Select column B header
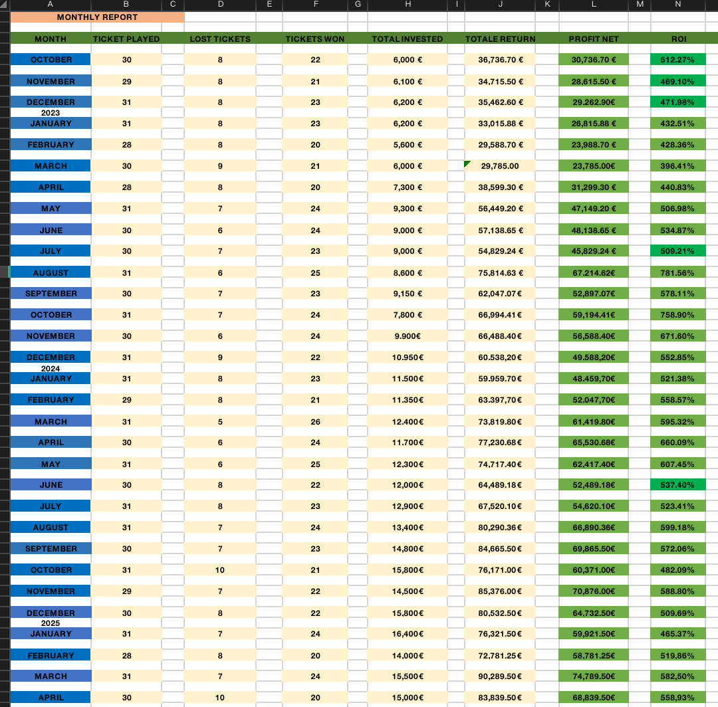Image resolution: width=718 pixels, height=707 pixels. tap(126, 4)
